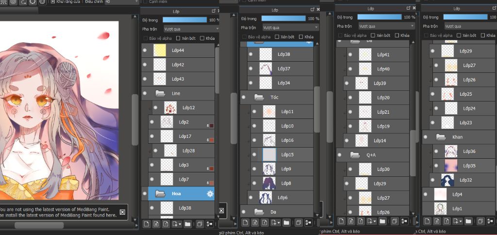
Task: Add 8-bit layer in panel with Q+A folder
Action: 351,221
